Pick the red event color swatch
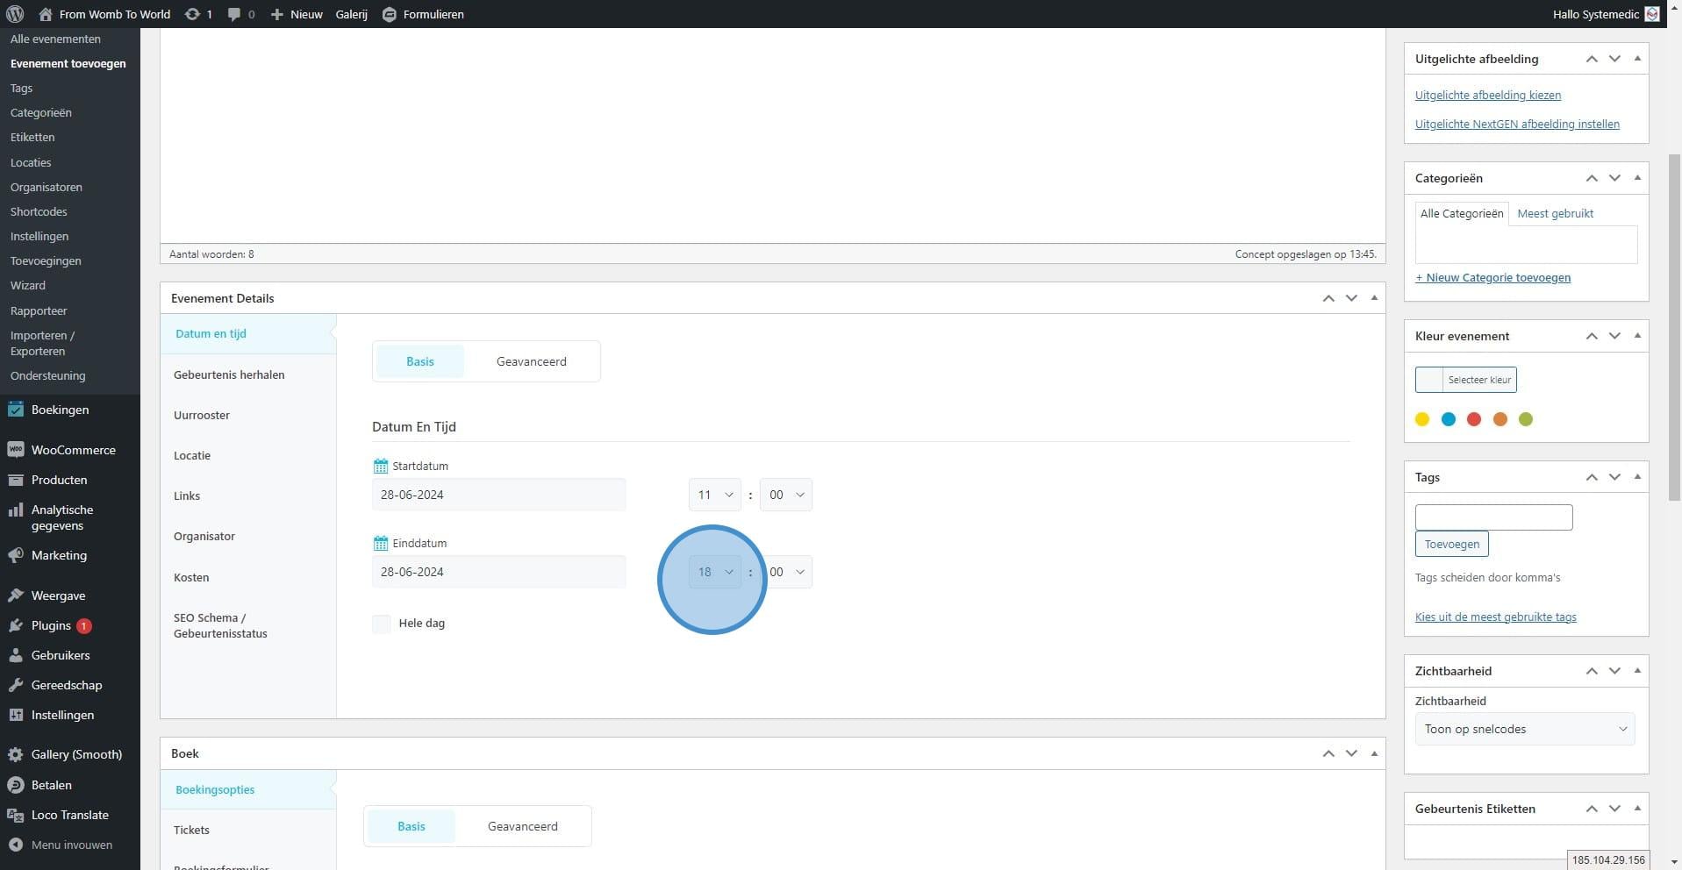 pyautogui.click(x=1474, y=419)
